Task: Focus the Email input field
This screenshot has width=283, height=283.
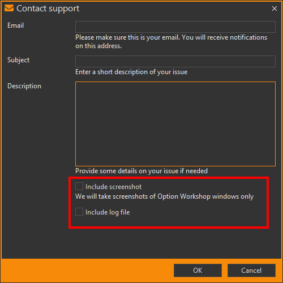Action: (x=175, y=27)
